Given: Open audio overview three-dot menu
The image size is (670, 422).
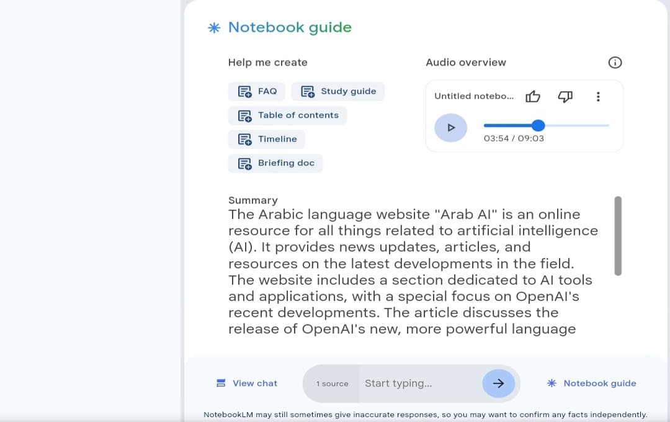Looking at the screenshot, I should (x=598, y=96).
